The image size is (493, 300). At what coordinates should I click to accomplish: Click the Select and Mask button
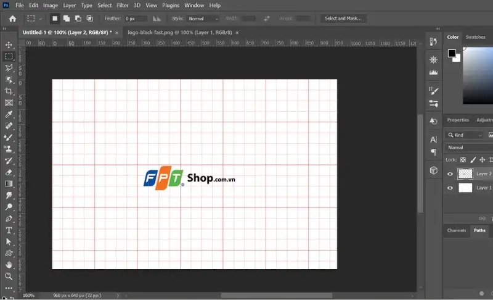coord(343,19)
